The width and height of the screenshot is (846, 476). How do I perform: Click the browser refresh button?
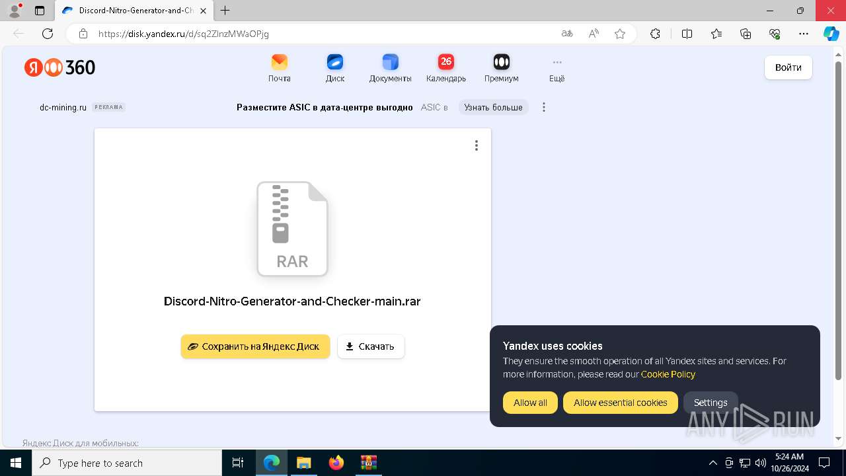48,34
